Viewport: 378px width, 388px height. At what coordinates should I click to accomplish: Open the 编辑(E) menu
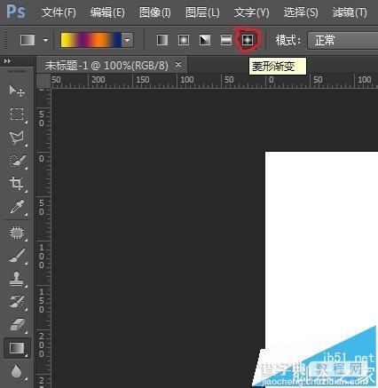click(107, 12)
